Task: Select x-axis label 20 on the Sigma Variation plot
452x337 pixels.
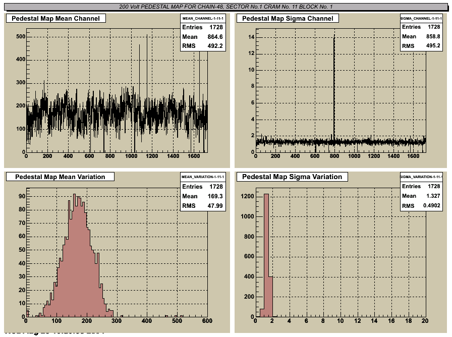Action: click(x=425, y=321)
